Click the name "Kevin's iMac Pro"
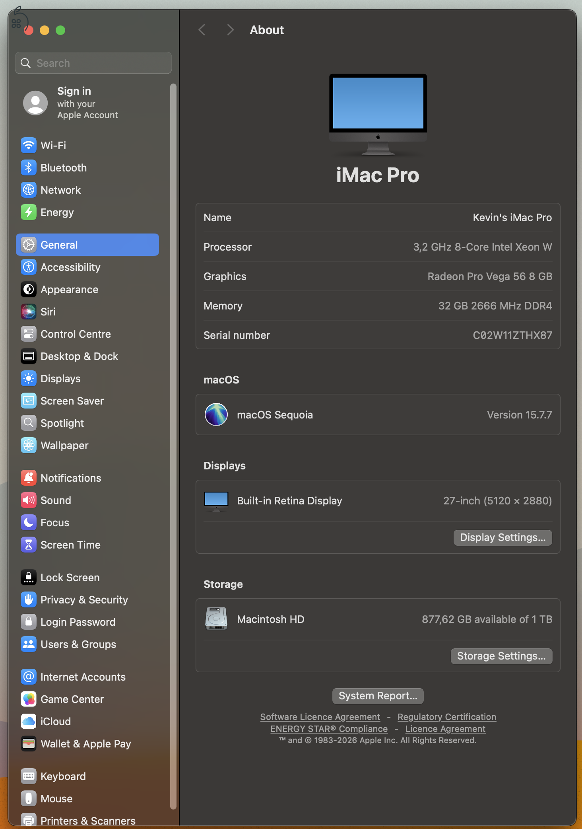This screenshot has height=829, width=582. click(x=512, y=218)
